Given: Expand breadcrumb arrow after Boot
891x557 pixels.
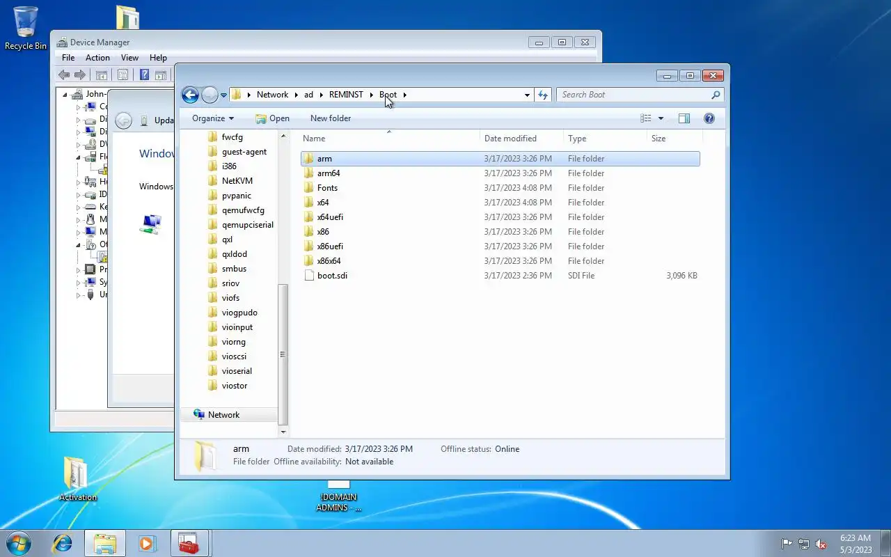Looking at the screenshot, I should pyautogui.click(x=404, y=95).
